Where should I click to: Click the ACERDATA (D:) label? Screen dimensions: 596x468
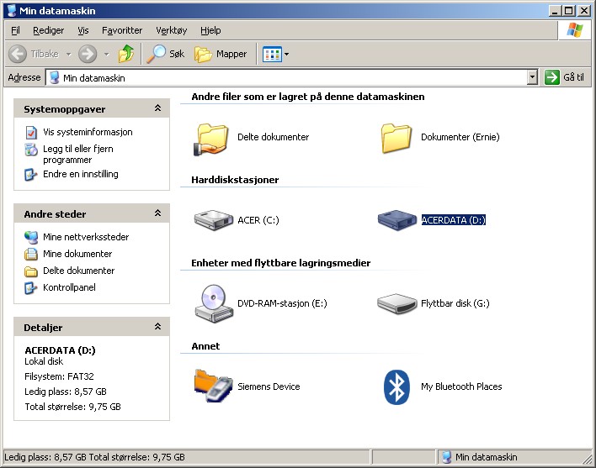(x=454, y=220)
